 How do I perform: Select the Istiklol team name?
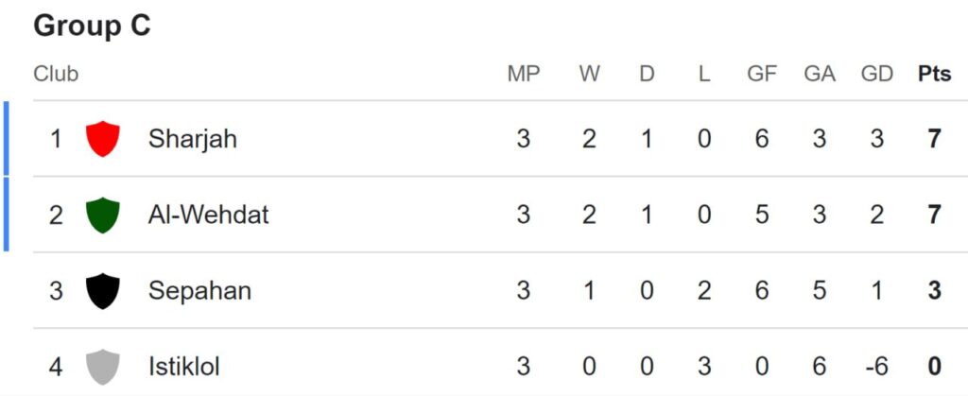point(184,367)
